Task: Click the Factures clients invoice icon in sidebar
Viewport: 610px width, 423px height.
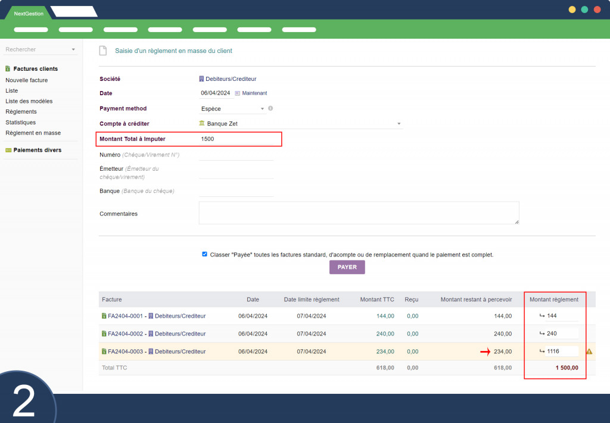Action: pos(8,69)
